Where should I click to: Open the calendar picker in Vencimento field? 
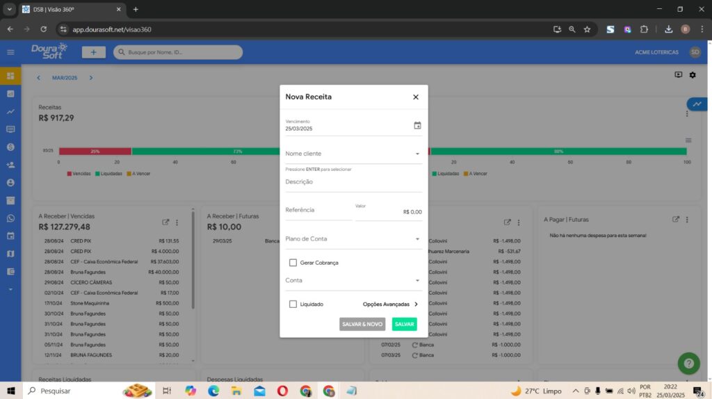417,126
